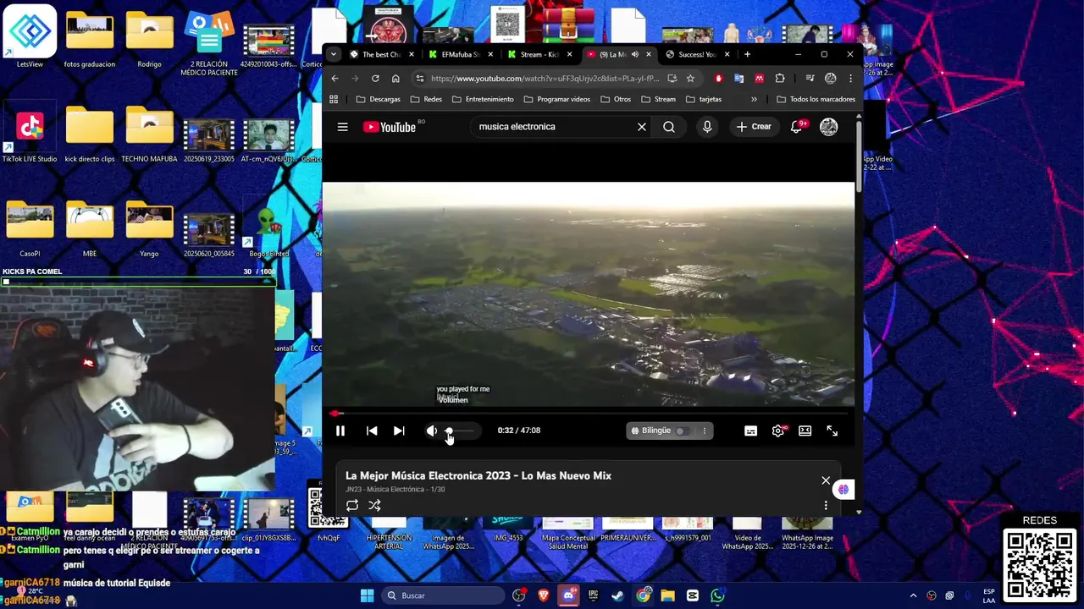Open the Stream bookmark folder
Image resolution: width=1084 pixels, height=609 pixels.
(x=658, y=99)
